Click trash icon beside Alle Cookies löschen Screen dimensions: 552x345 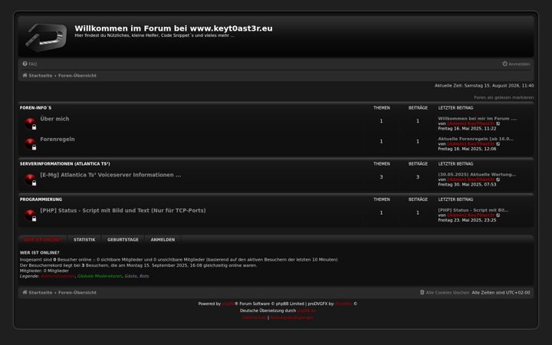(x=422, y=292)
